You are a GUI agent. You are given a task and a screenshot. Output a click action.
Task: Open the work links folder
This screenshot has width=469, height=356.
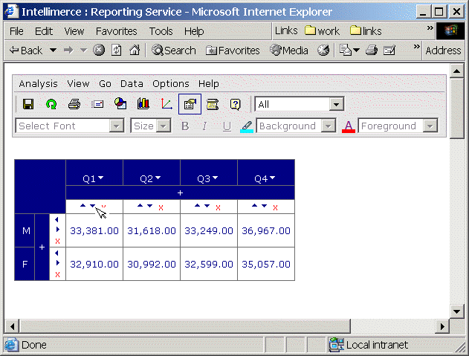click(x=322, y=30)
